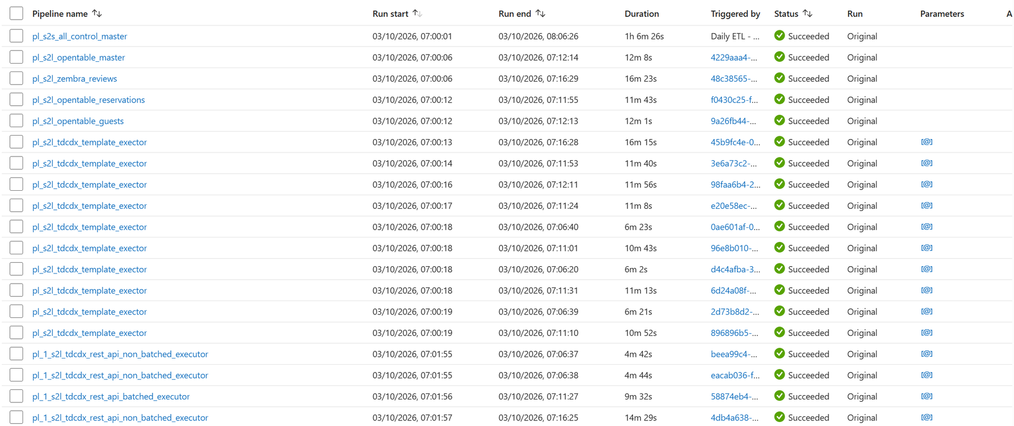Image resolution: width=1014 pixels, height=426 pixels.
Task: Tick the checkbox for pl_s2l_opentable_guests
Action: (x=16, y=121)
